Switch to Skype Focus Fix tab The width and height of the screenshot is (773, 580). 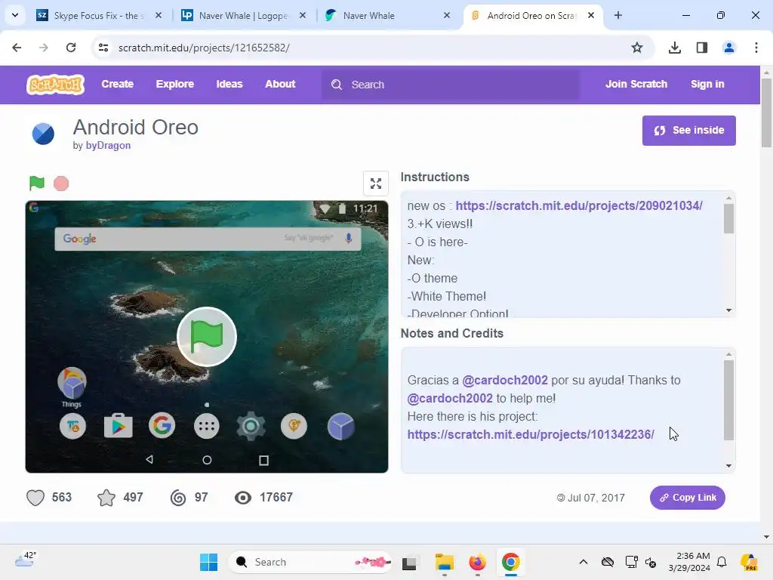coord(99,15)
